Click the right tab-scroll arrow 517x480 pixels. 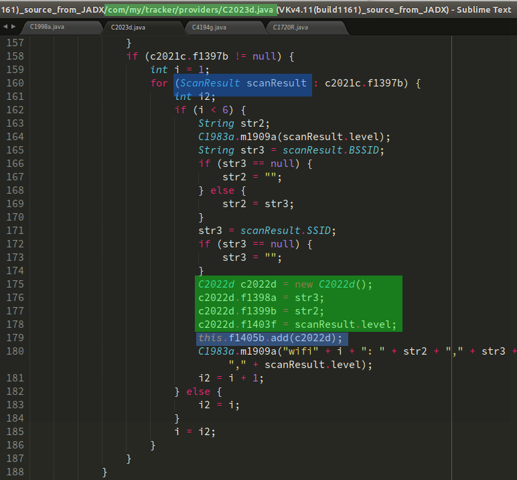(13, 27)
